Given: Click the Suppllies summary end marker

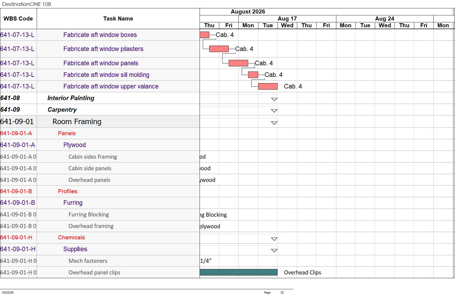Looking at the screenshot, I should coord(274,251).
